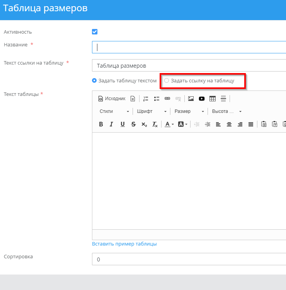This screenshot has height=290, width=286.
Task: Insert a table via toolbar icon
Action: (212, 99)
